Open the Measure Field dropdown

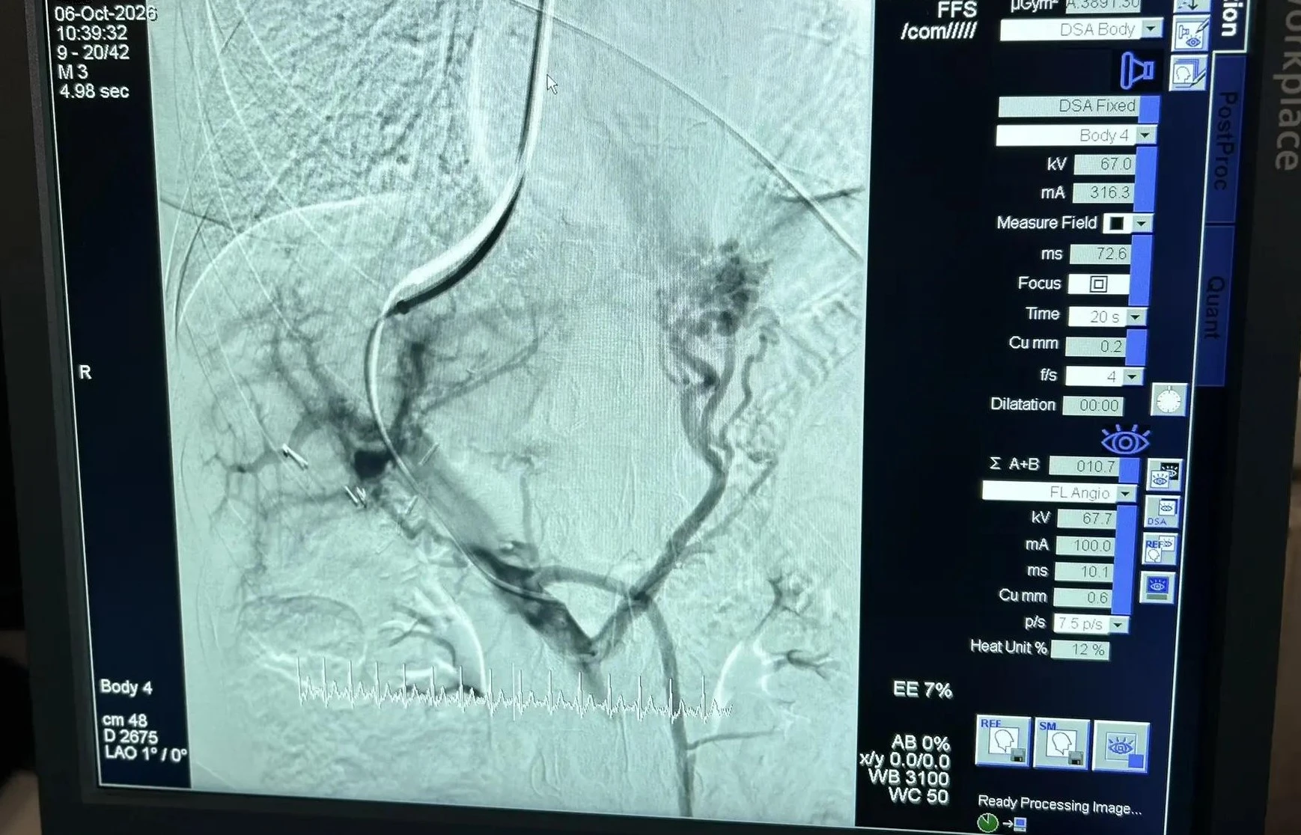click(1141, 223)
